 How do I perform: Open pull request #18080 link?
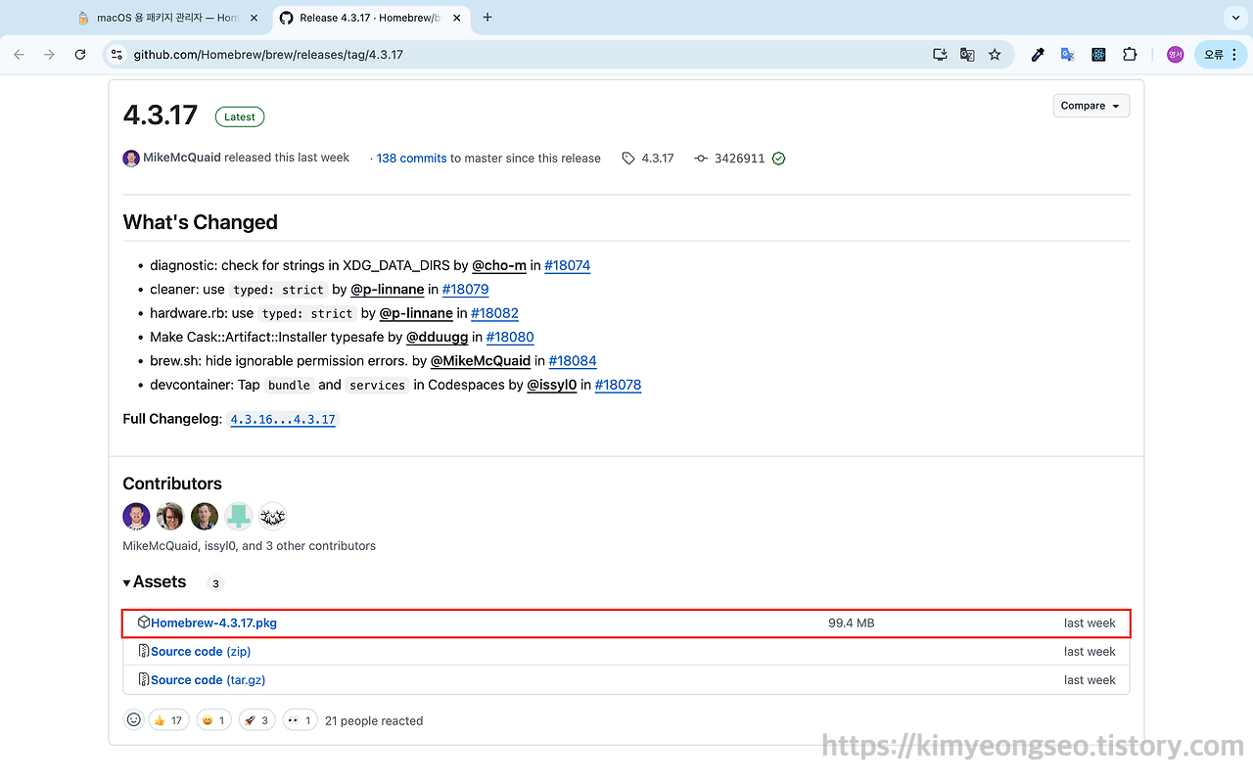coord(510,337)
